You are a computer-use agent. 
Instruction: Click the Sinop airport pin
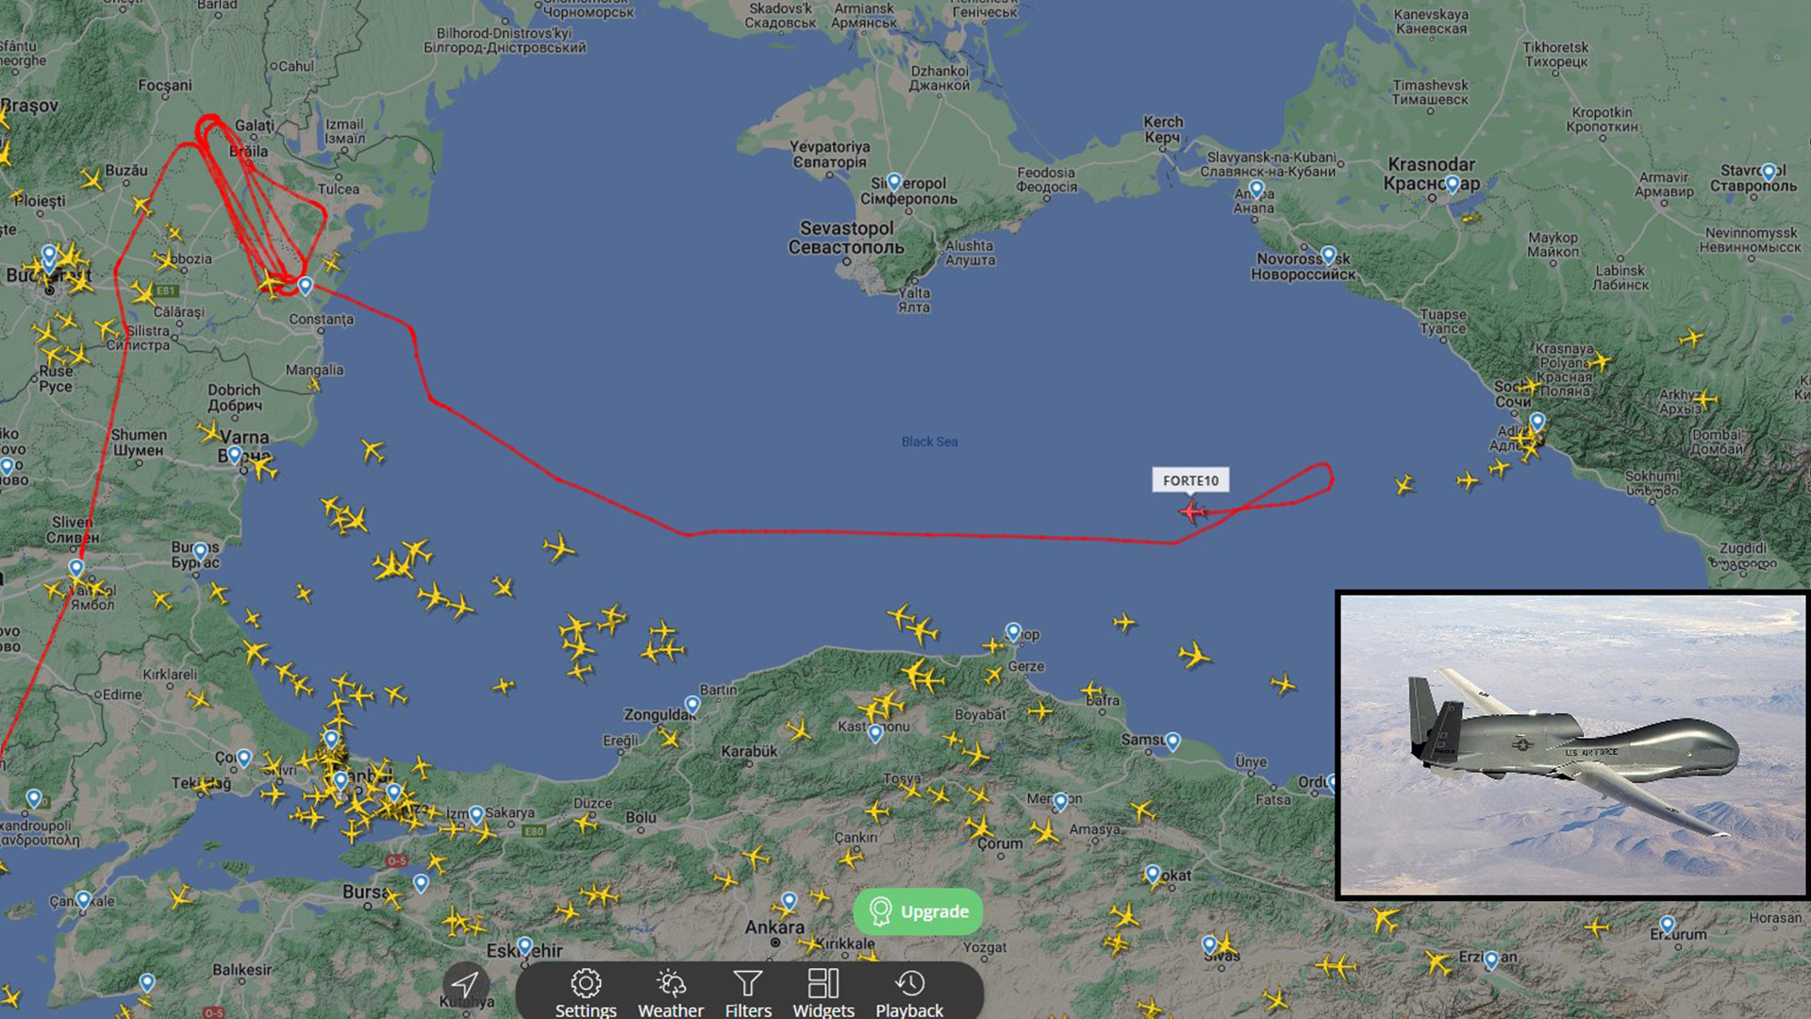click(x=1013, y=631)
